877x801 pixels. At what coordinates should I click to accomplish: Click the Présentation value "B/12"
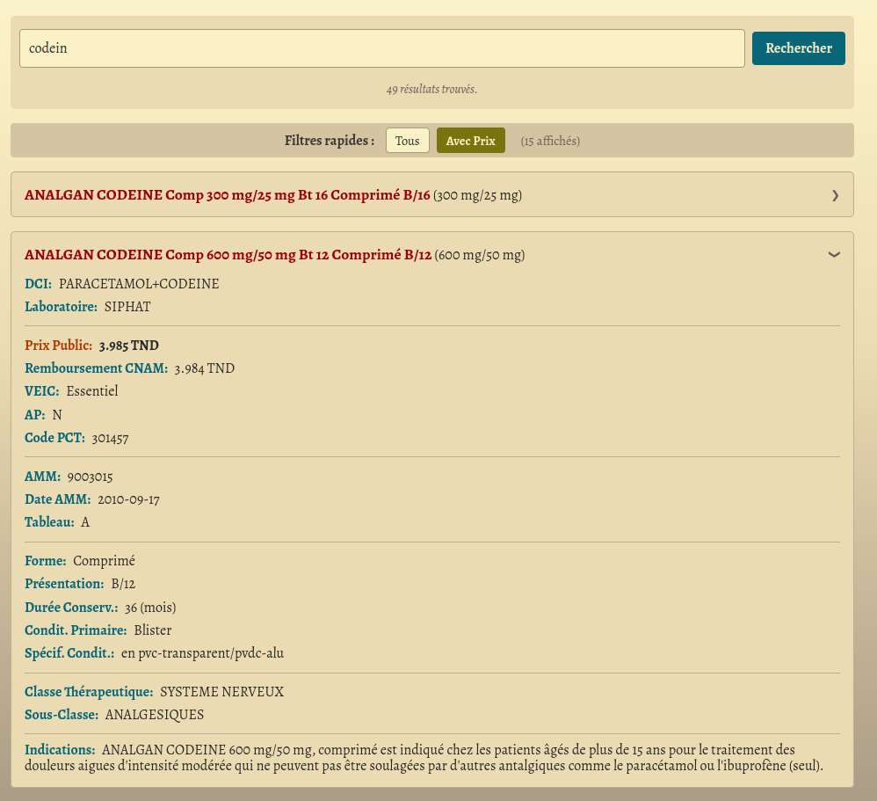(123, 584)
